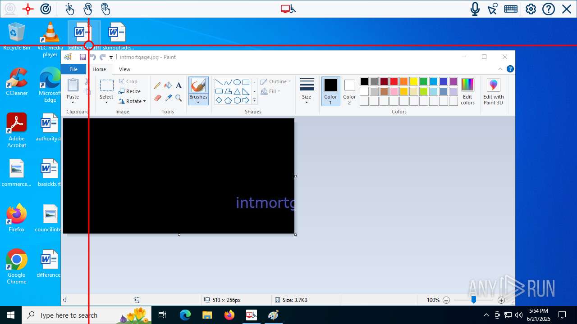Switch to the Home ribbon tab

(99, 69)
